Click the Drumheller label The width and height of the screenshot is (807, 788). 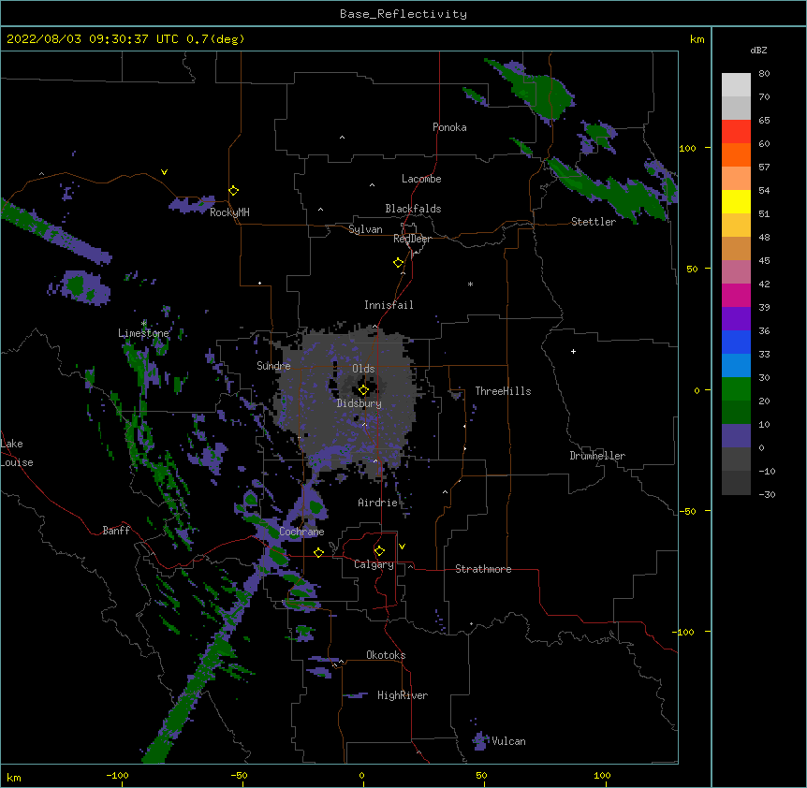pyautogui.click(x=597, y=456)
